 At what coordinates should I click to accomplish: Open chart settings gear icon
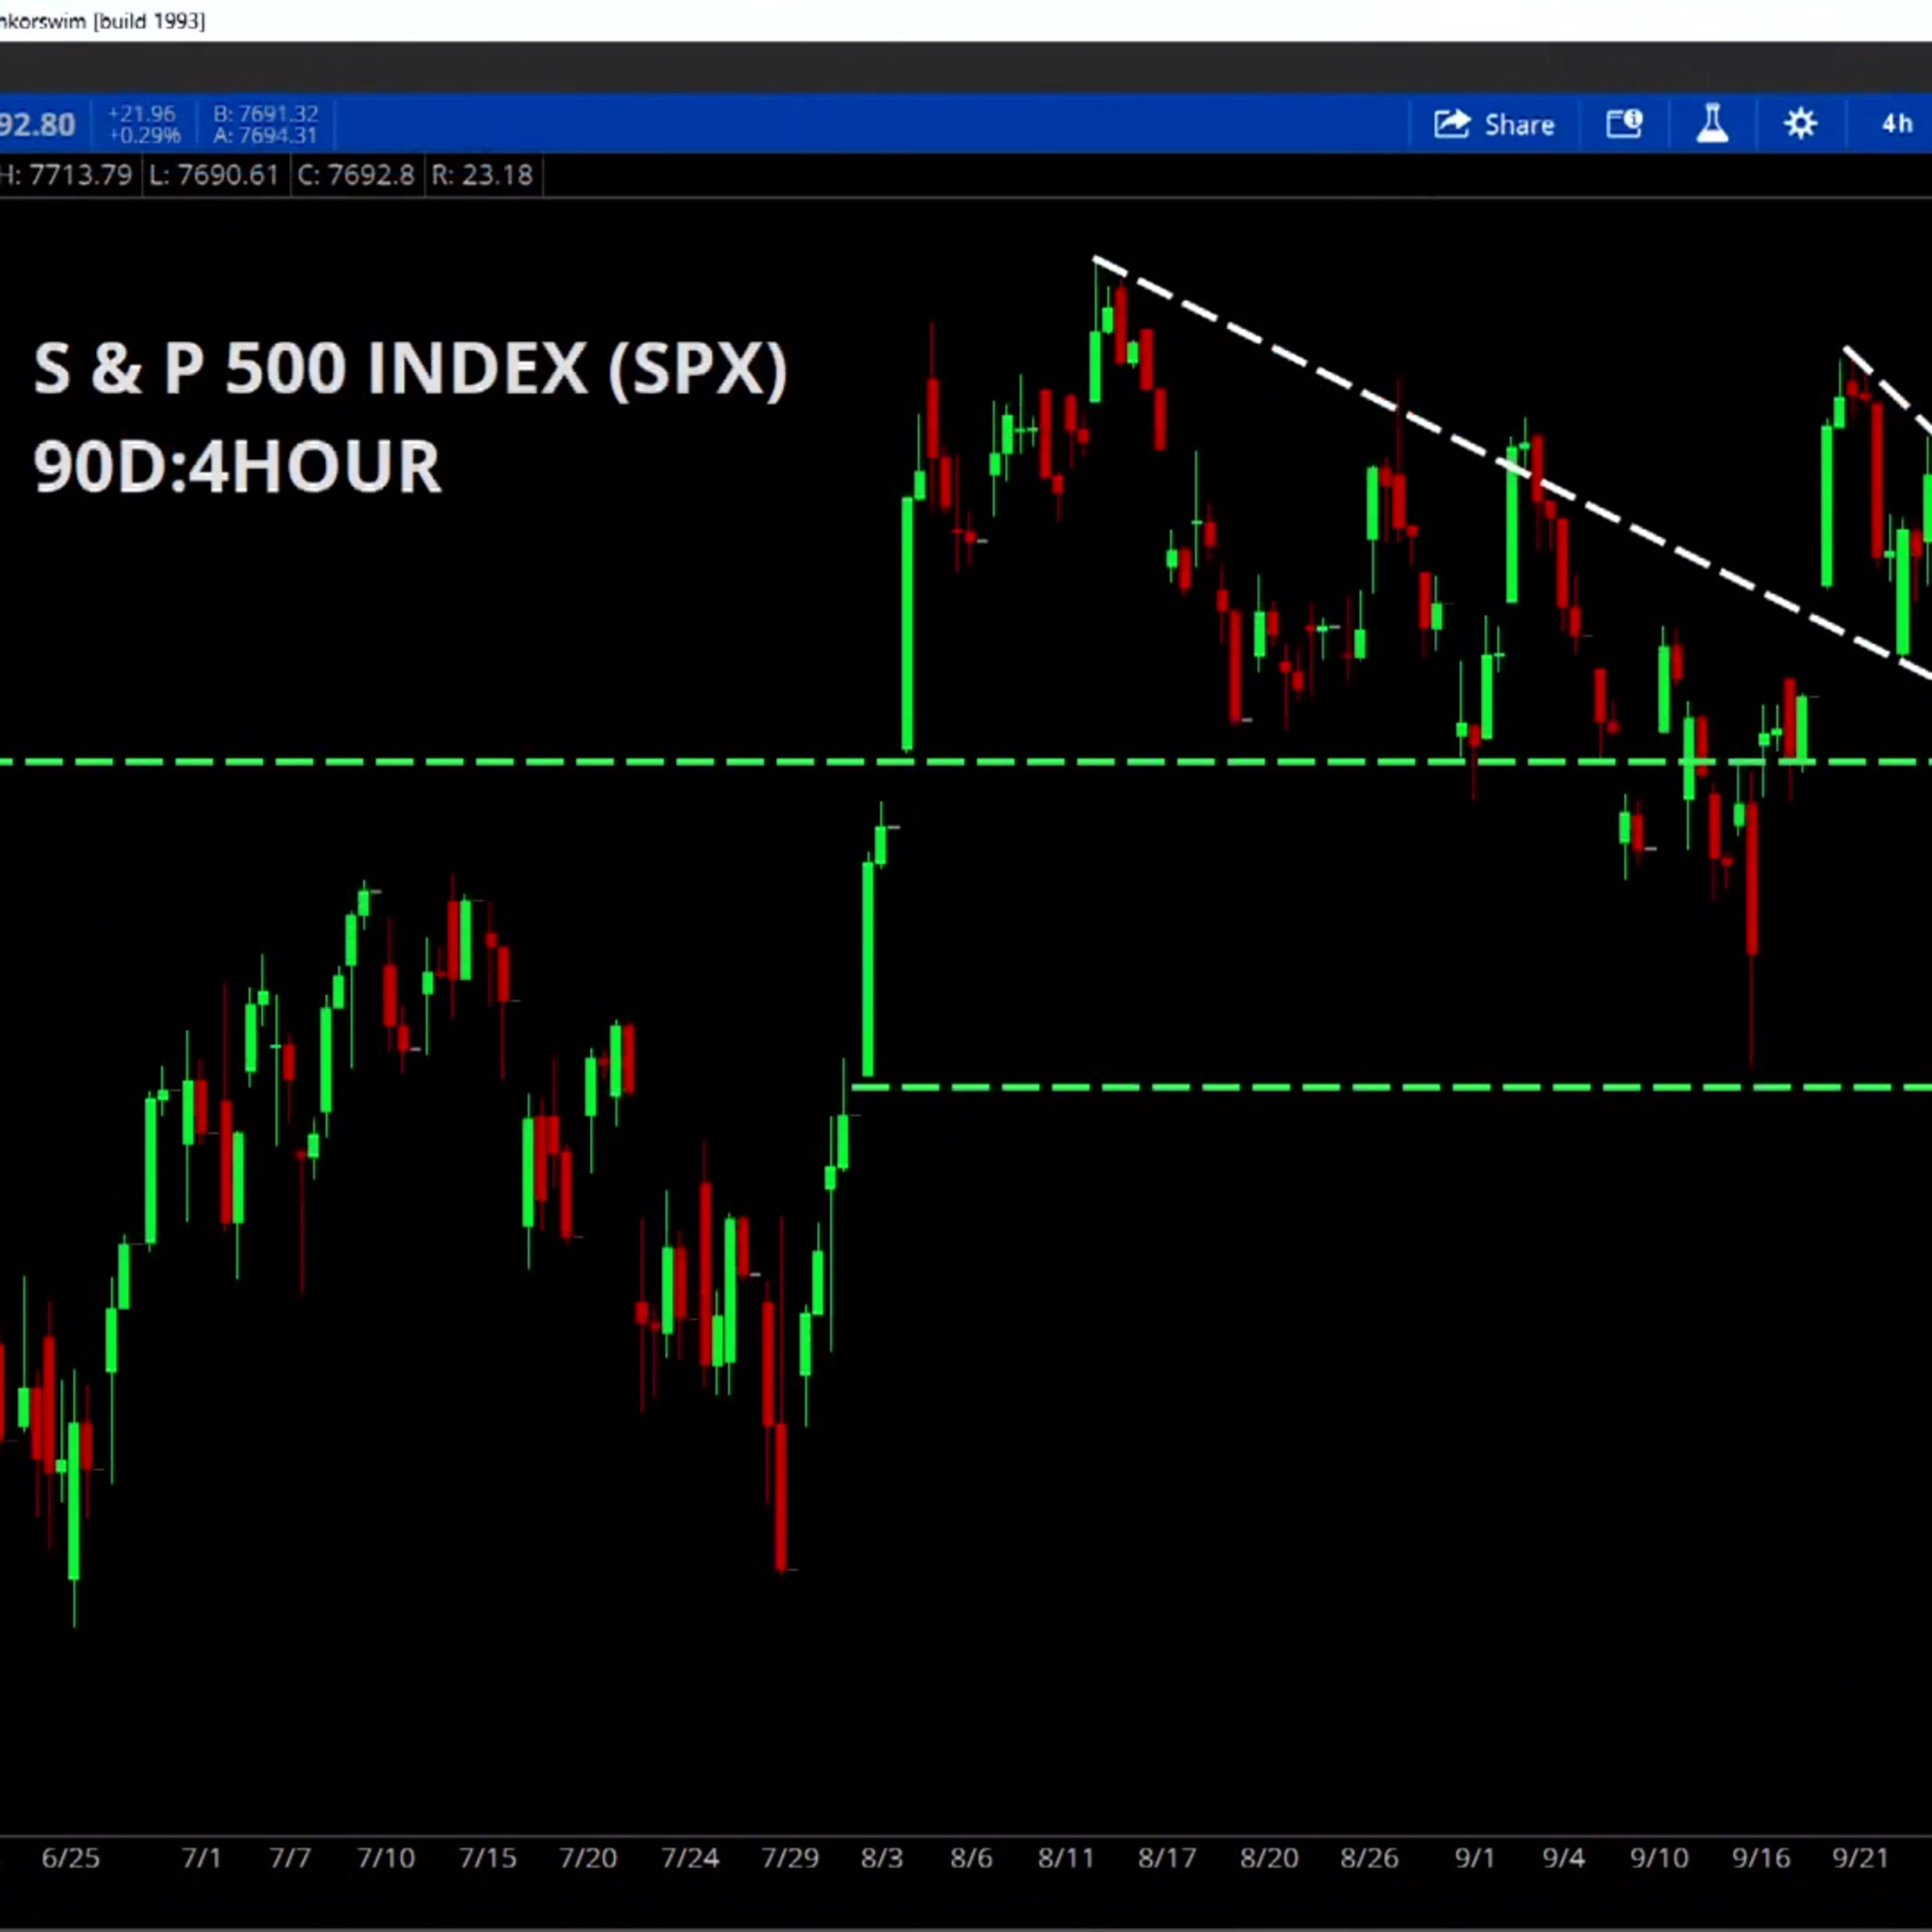click(x=1800, y=124)
